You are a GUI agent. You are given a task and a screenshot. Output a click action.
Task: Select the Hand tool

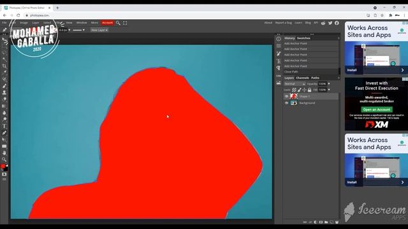pyautogui.click(x=4, y=153)
